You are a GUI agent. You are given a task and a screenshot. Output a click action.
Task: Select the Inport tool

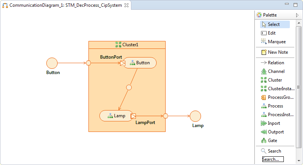[x=274, y=123]
